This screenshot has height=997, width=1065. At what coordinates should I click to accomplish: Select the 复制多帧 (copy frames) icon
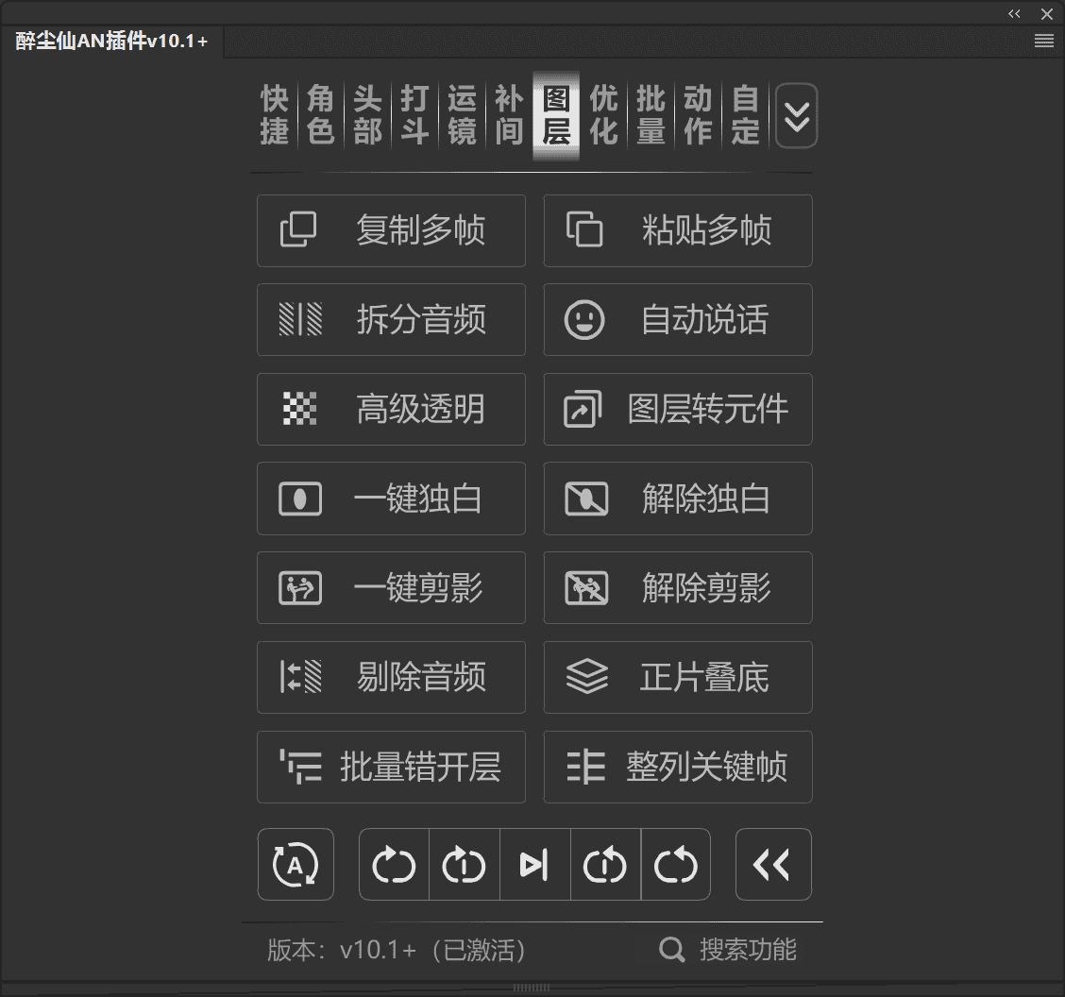tap(299, 230)
